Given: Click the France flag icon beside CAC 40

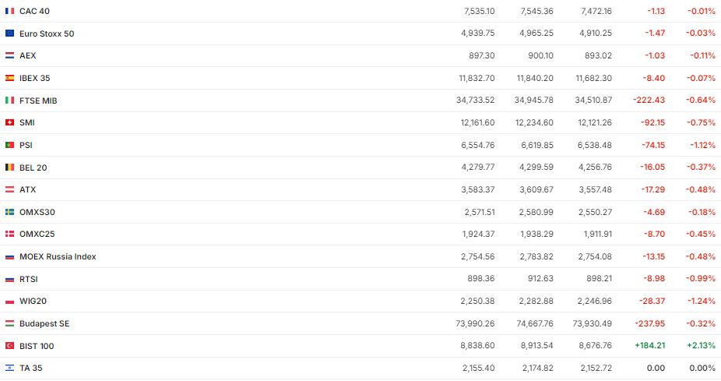Looking at the screenshot, I should pos(9,11).
